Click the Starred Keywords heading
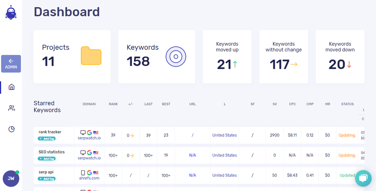Viewport: 376px width, 191px height. (x=47, y=107)
